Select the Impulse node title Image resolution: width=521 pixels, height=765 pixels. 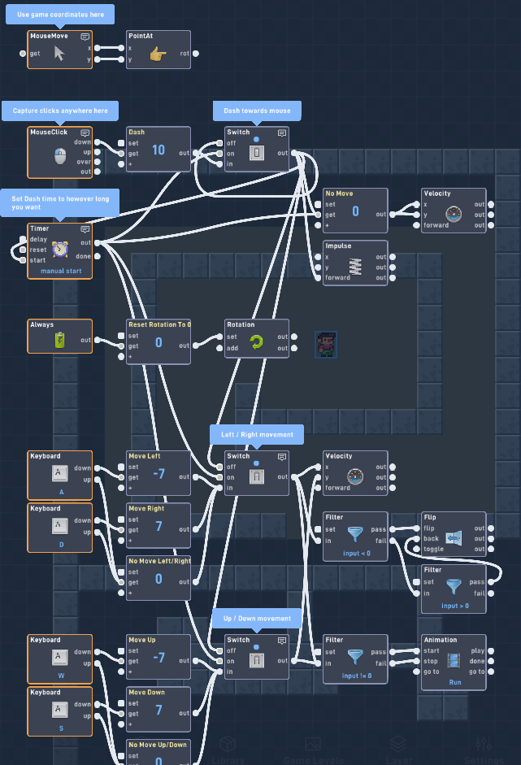click(338, 246)
